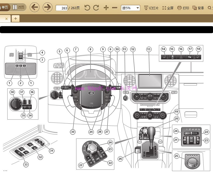
Task: Click the Land Rover steering wheel logo
Action: click(x=91, y=93)
